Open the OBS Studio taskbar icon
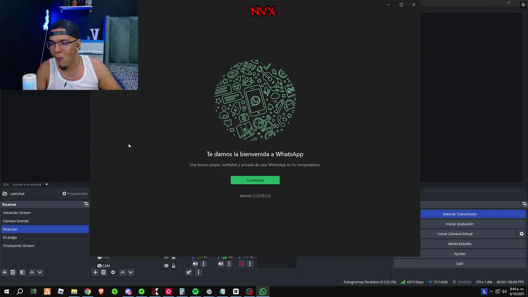This screenshot has height=297, width=528. coord(250,292)
